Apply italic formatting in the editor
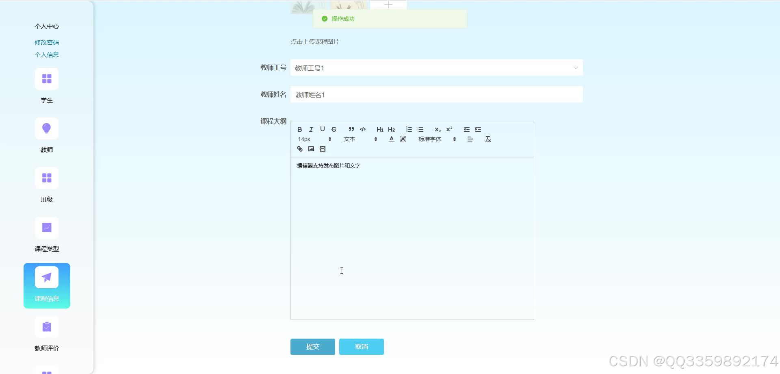 click(x=311, y=129)
